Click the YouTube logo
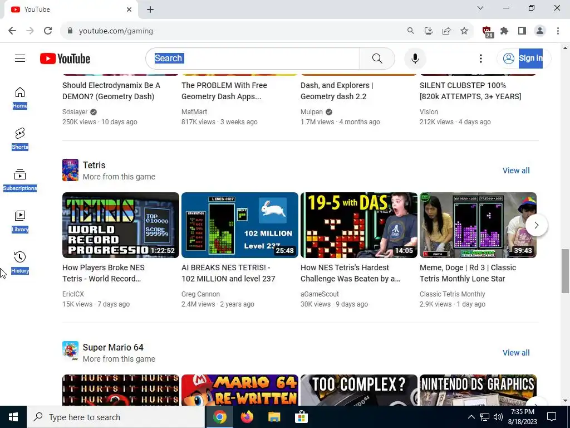The image size is (570, 428). pyautogui.click(x=65, y=59)
